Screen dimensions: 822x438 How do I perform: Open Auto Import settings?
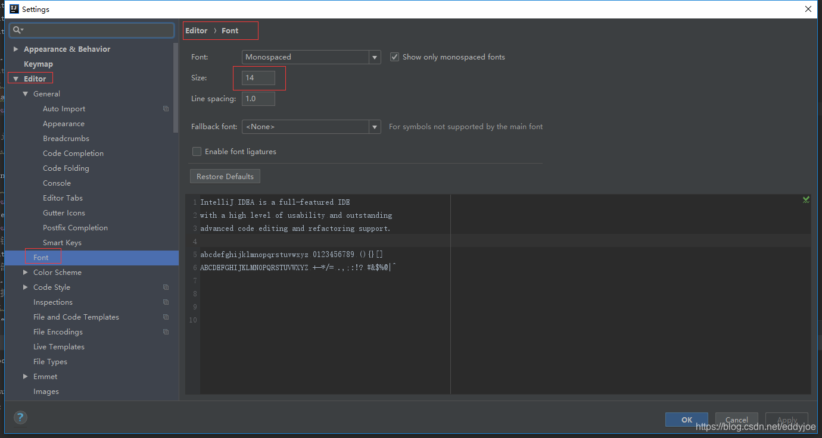(64, 109)
